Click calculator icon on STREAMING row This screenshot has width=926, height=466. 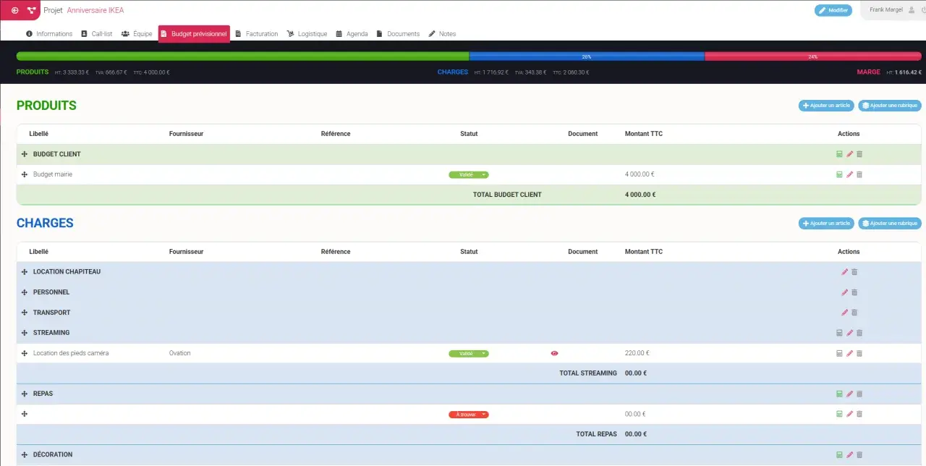click(839, 333)
